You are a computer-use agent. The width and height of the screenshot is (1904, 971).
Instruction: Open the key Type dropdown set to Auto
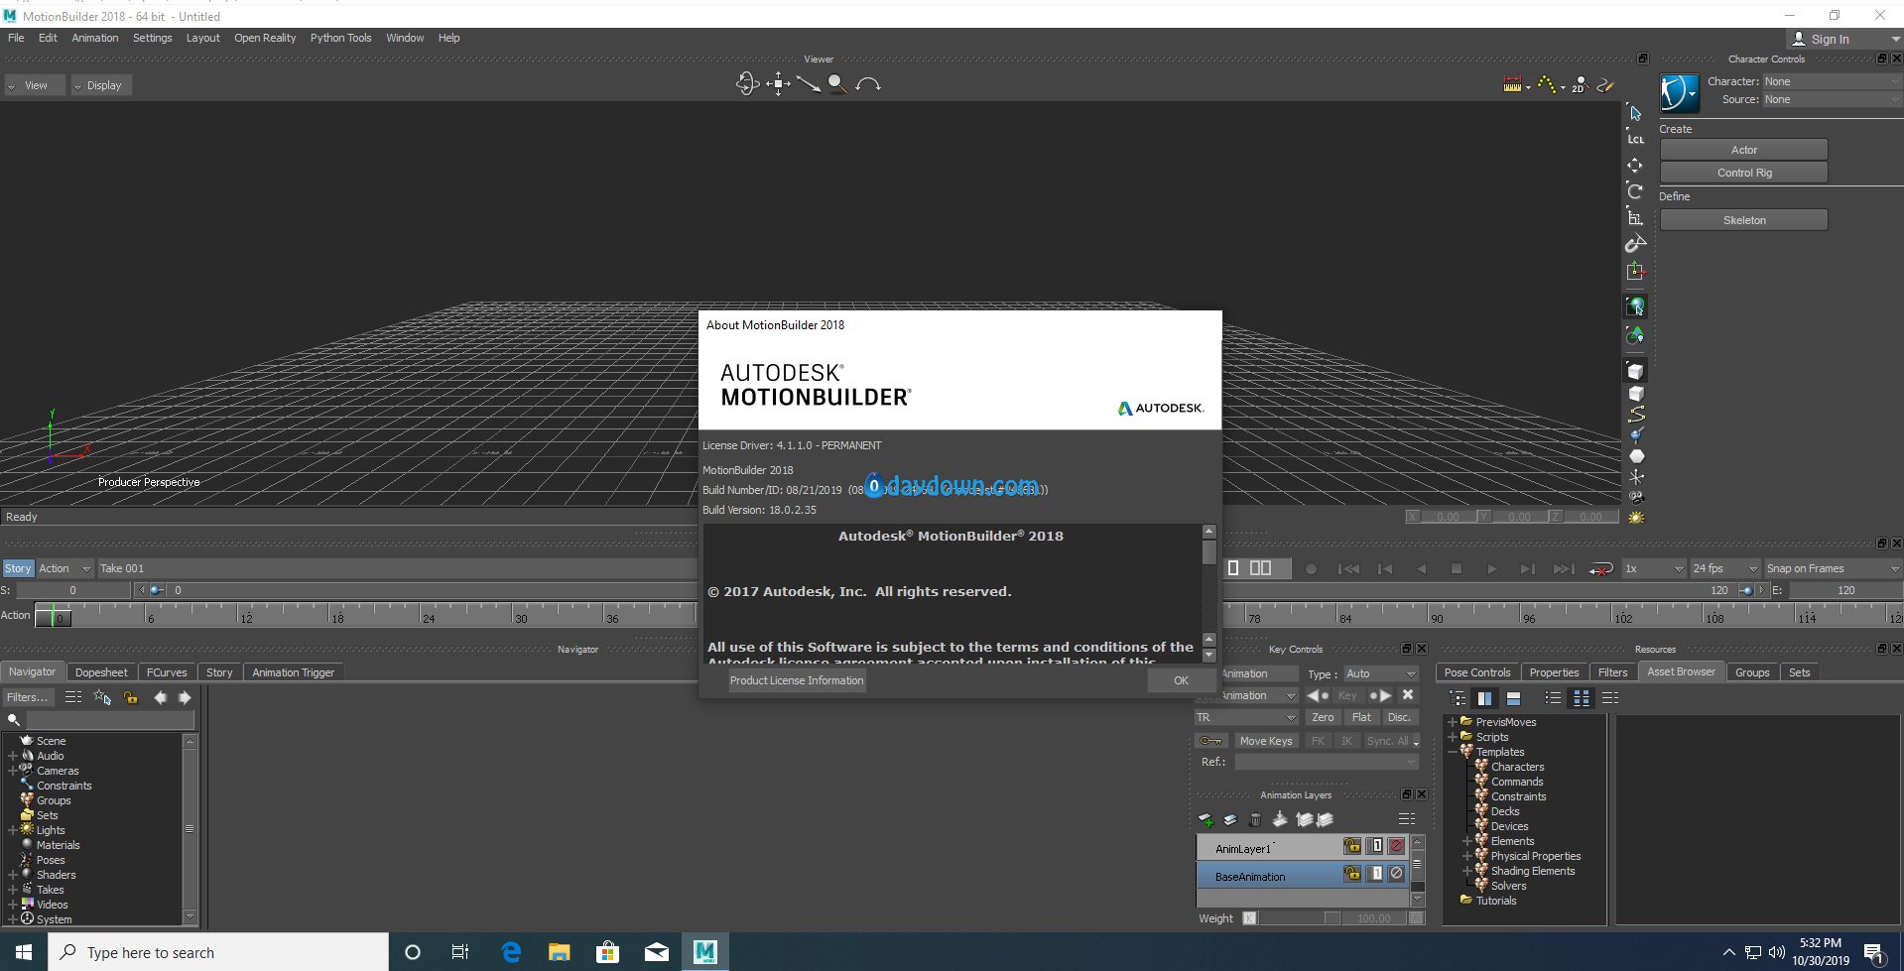(1381, 673)
